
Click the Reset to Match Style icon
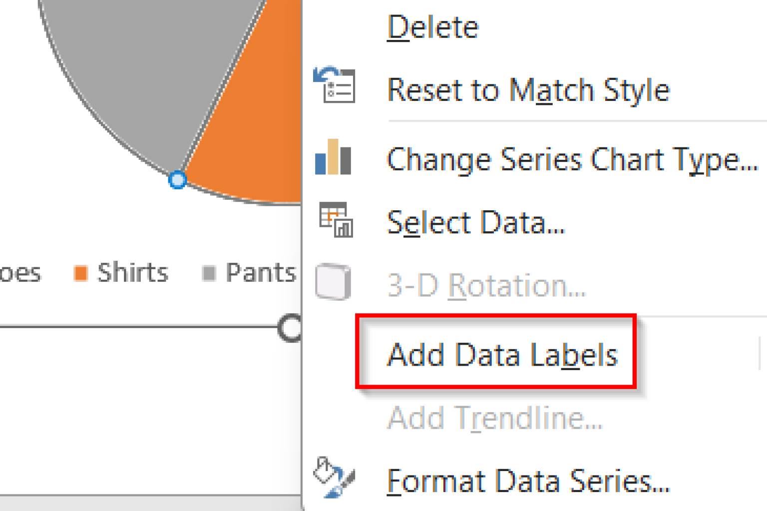point(334,85)
